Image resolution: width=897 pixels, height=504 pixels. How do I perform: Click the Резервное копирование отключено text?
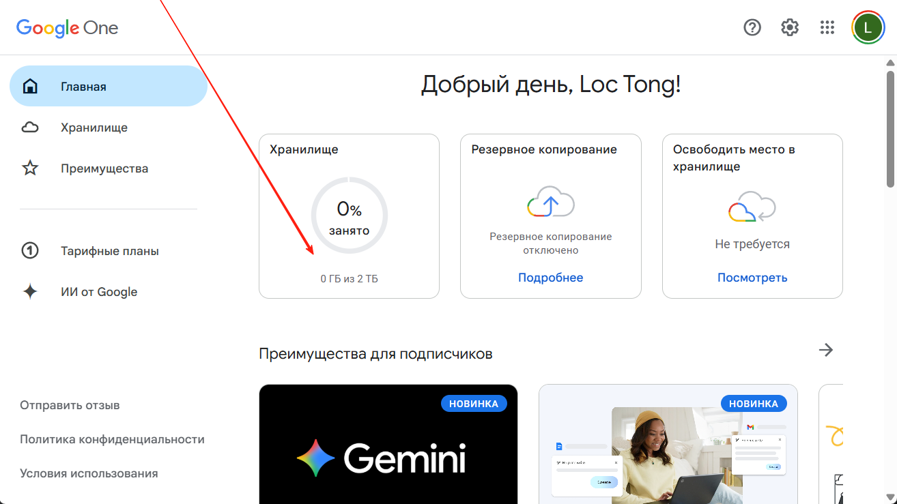(551, 243)
